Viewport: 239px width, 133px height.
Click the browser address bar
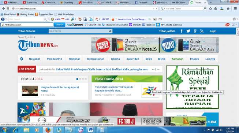(82, 9)
